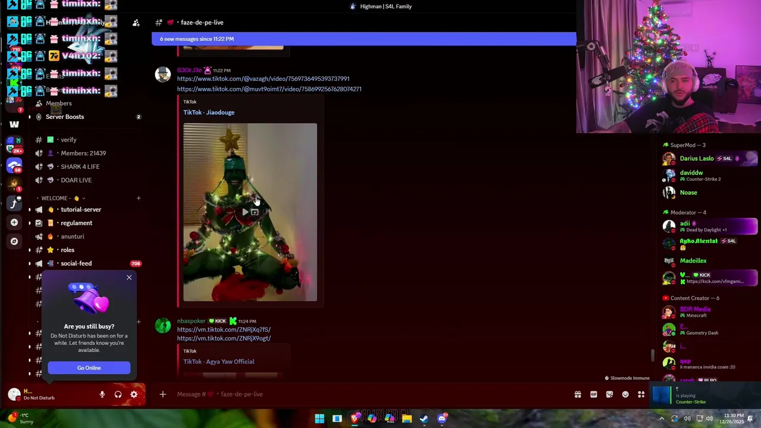Open the first TikTok link from @vazagh
Screen dimensions: 761x428
[263, 78]
